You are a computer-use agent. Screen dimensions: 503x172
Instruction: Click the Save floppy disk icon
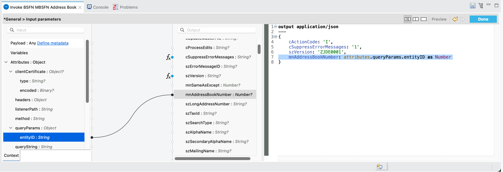tap(473, 6)
